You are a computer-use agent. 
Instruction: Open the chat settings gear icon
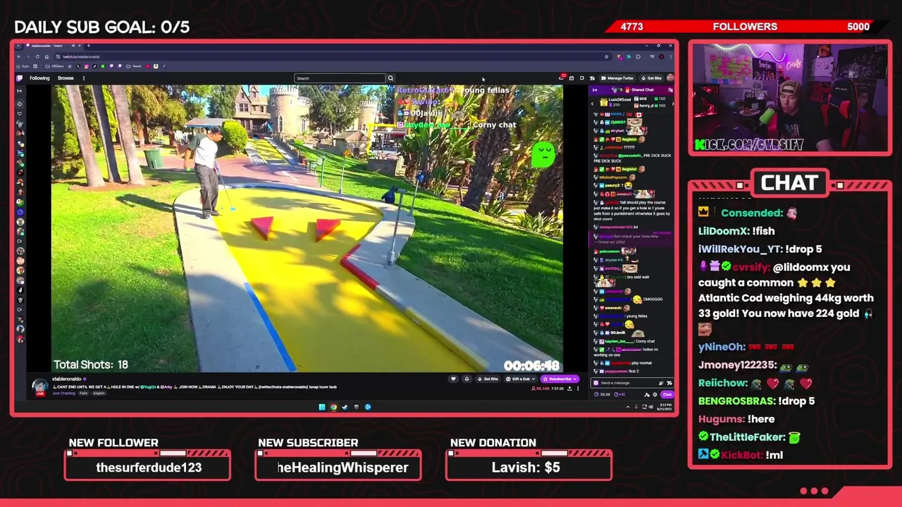tap(655, 394)
